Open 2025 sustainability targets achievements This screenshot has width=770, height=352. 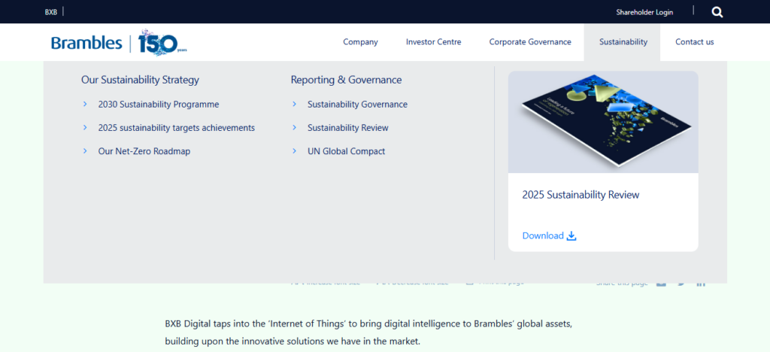pyautogui.click(x=176, y=128)
